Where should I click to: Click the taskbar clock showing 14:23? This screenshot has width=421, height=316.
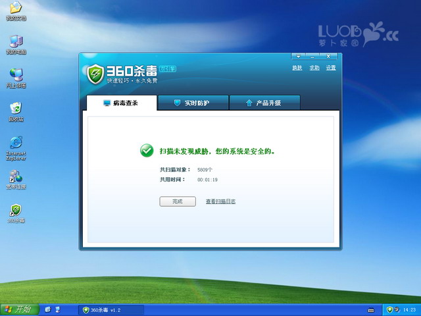click(x=409, y=310)
